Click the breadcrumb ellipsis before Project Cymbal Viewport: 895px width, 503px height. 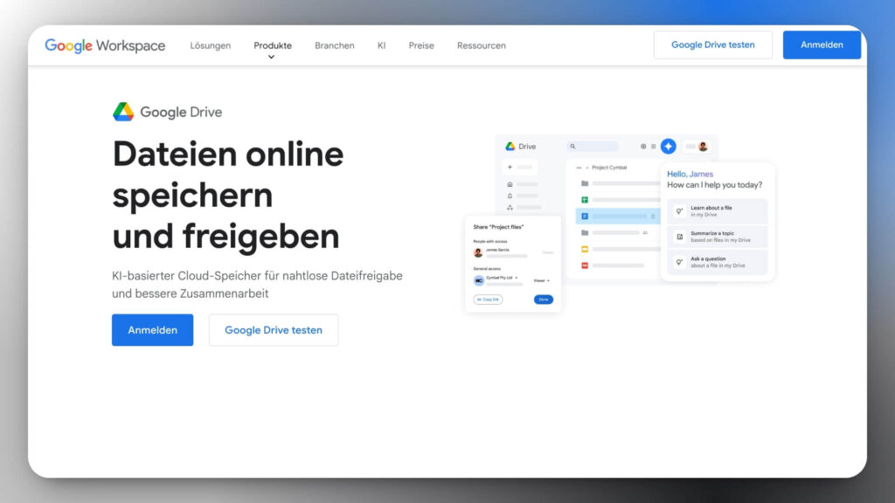pyautogui.click(x=579, y=168)
